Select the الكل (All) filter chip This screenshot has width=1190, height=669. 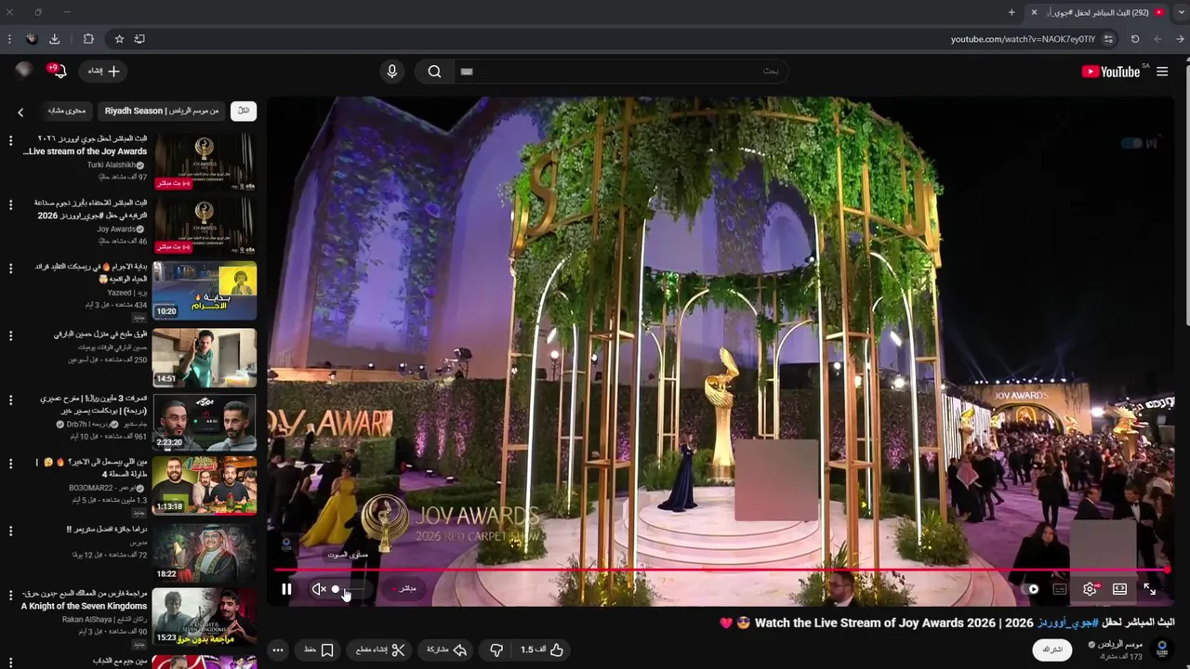tap(244, 111)
